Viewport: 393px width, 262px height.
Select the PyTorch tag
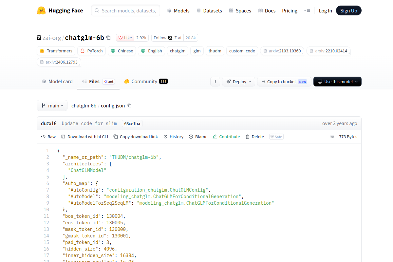click(91, 51)
